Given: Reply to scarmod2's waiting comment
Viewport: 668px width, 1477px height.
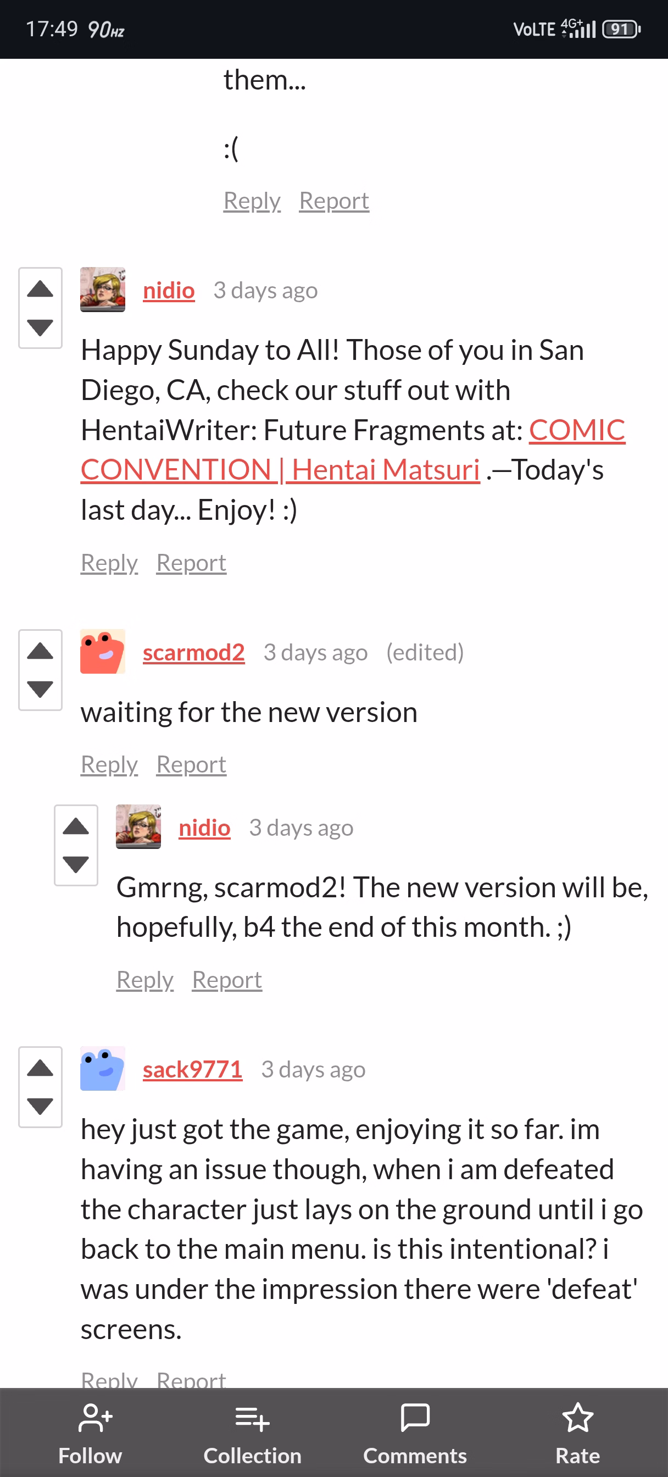Looking at the screenshot, I should pyautogui.click(x=109, y=764).
